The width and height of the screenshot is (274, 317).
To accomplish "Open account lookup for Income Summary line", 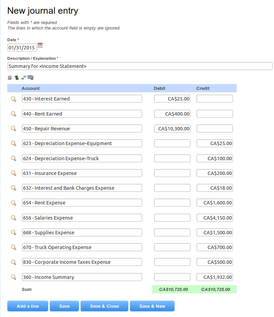I will click(x=13, y=277).
